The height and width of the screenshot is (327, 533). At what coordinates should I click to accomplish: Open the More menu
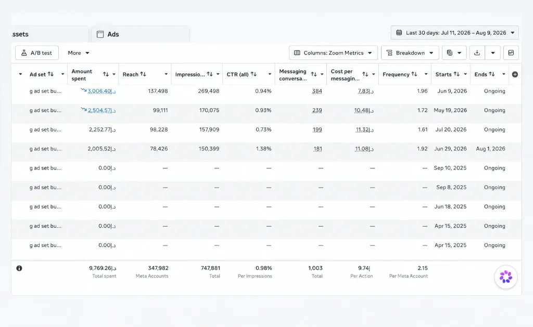coord(78,53)
